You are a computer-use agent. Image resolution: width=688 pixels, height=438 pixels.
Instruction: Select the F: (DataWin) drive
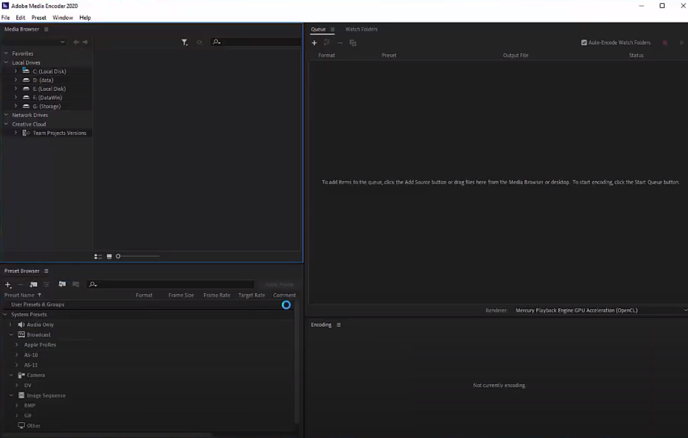pos(47,98)
